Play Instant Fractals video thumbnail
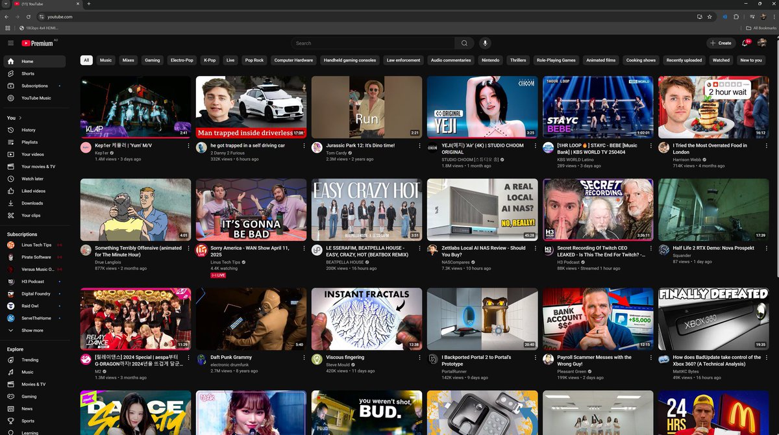 [x=367, y=319]
